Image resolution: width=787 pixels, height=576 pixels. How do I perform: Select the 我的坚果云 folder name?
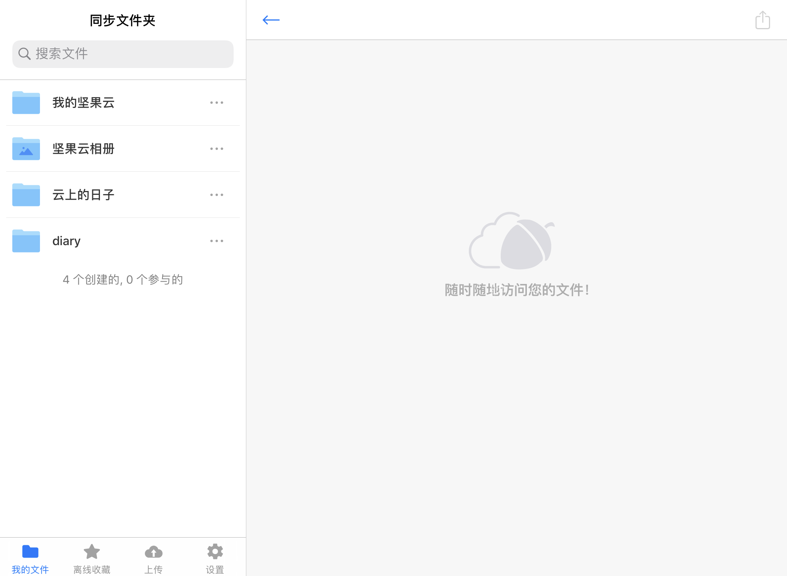pyautogui.click(x=83, y=103)
